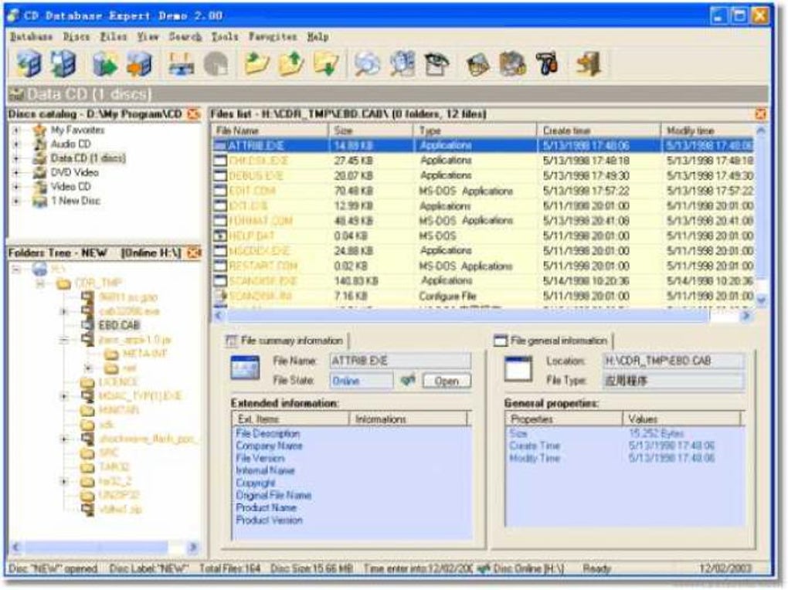Screen dimensions: 788x590
Task: Expand the DVD Video node
Action: (16, 172)
